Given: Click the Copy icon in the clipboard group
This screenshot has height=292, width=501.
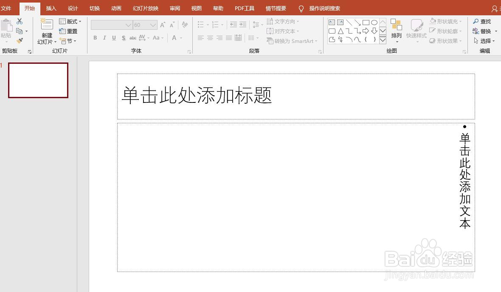Looking at the screenshot, I should (x=20, y=31).
